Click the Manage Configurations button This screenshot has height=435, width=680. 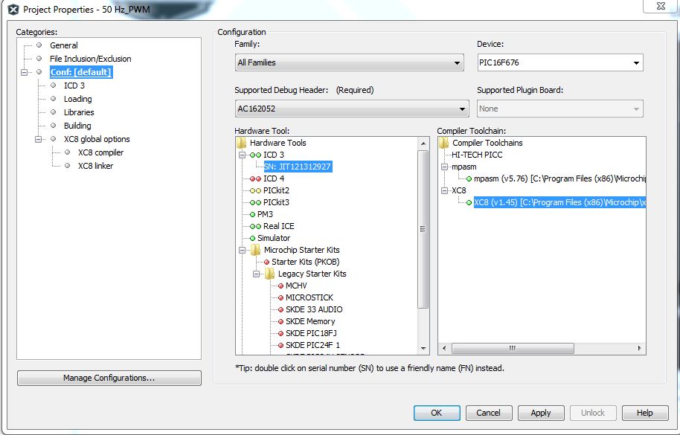(x=109, y=378)
